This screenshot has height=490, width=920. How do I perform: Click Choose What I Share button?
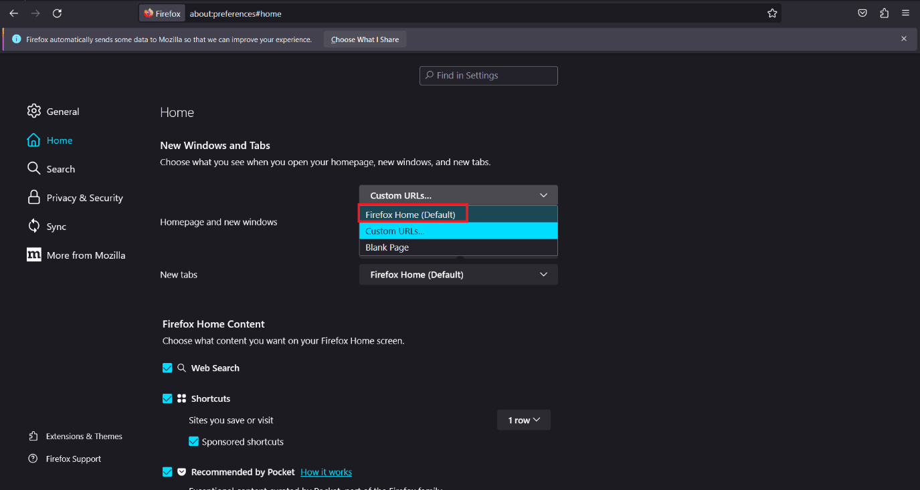(x=365, y=39)
